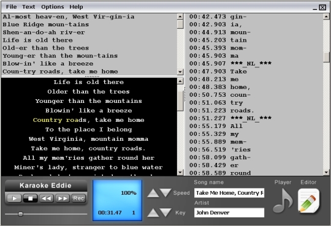This screenshot has width=331, height=226.
Task: Decrease Speed with the down triangle
Action: (x=165, y=193)
